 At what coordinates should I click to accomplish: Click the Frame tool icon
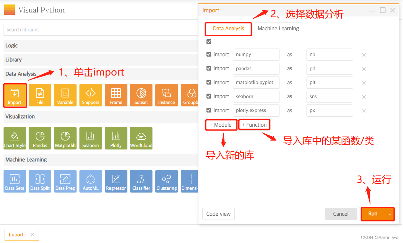tap(116, 95)
